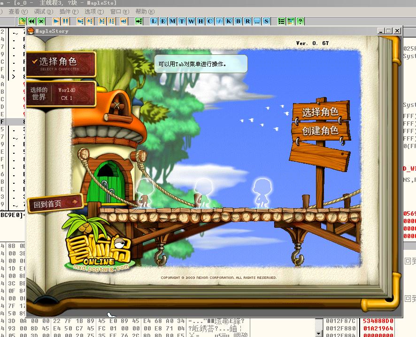Viewport: 416px width, 337px height.
Task: Open the 查看(V) menu
Action: click(x=18, y=12)
